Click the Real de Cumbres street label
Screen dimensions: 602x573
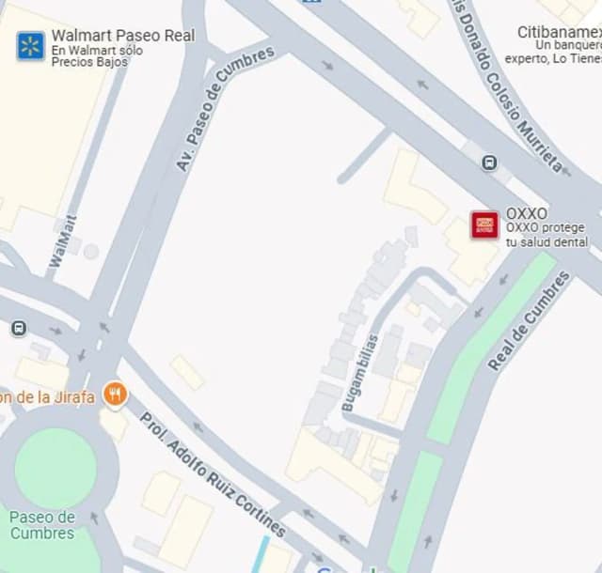tap(529, 320)
